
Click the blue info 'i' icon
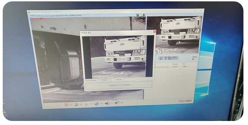(86, 104)
